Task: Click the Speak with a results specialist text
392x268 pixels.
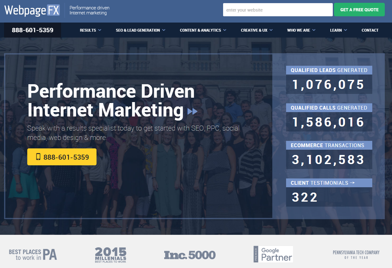Action: (x=133, y=133)
